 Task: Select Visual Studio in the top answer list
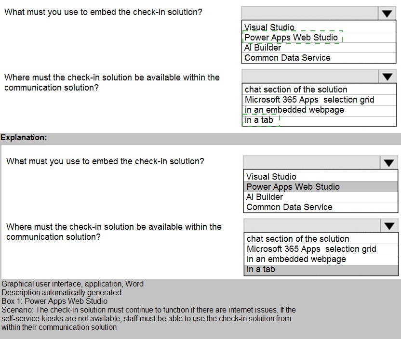[269, 27]
